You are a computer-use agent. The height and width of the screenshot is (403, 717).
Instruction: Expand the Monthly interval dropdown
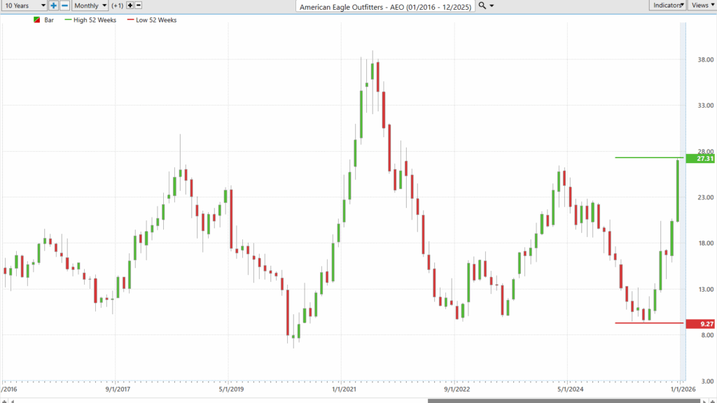click(90, 6)
